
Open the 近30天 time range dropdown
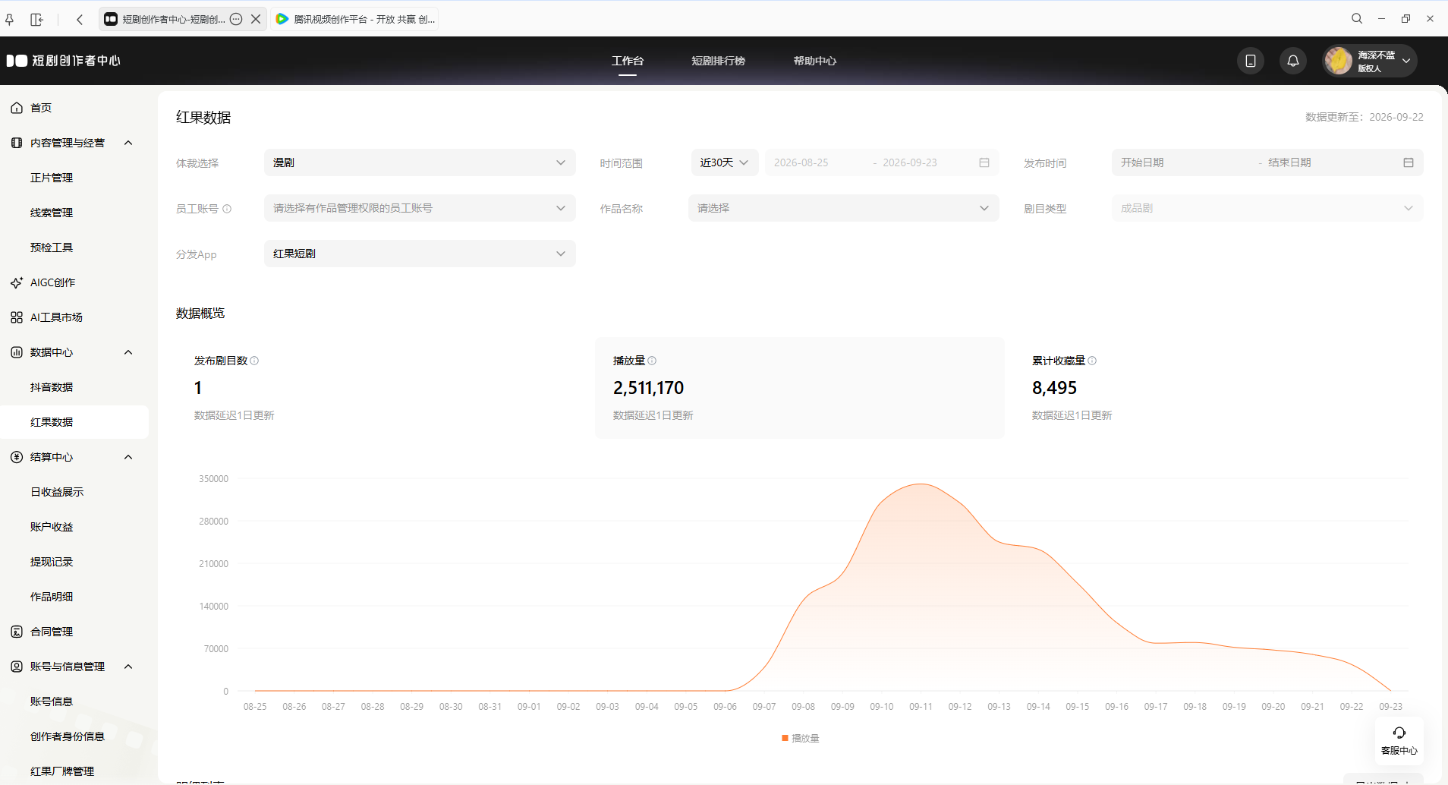tap(725, 162)
